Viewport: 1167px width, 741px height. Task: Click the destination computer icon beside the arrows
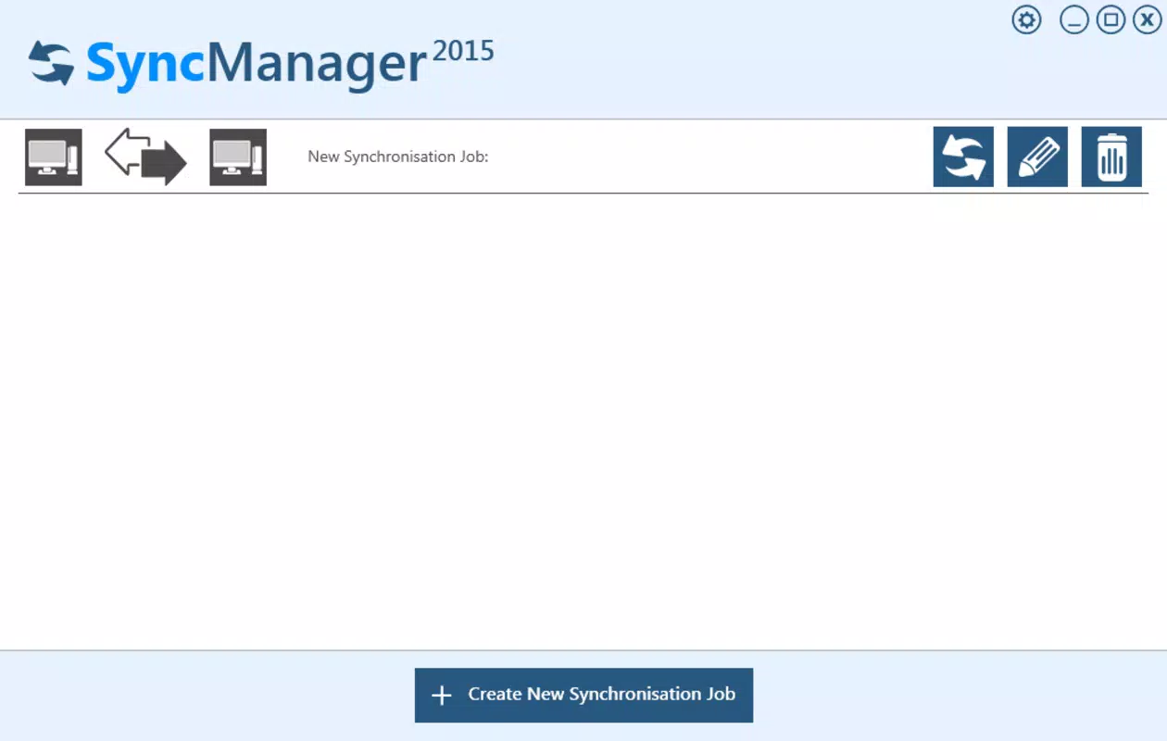pos(238,157)
